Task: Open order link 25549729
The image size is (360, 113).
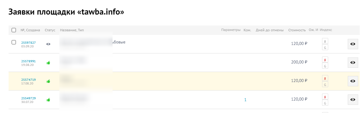Action: (x=28, y=98)
